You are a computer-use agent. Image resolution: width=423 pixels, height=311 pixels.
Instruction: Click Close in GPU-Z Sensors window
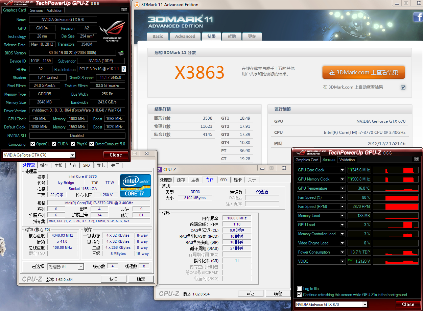(408, 305)
